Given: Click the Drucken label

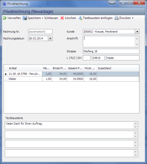Looking at the screenshot, I should [x=125, y=18].
